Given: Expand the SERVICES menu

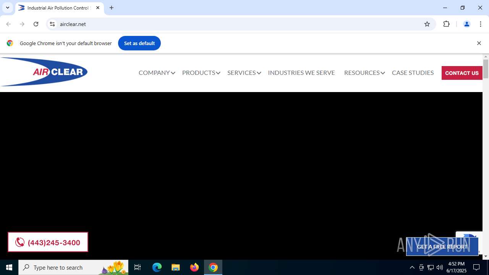Looking at the screenshot, I should (244, 73).
